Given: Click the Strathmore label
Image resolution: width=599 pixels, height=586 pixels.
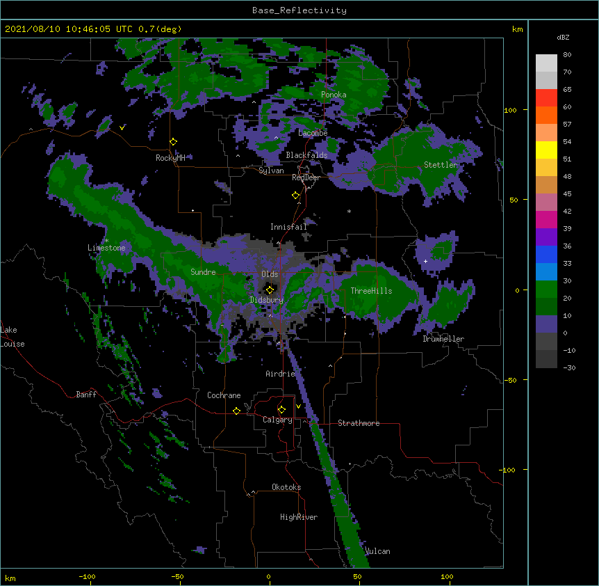Looking at the screenshot, I should 359,423.
